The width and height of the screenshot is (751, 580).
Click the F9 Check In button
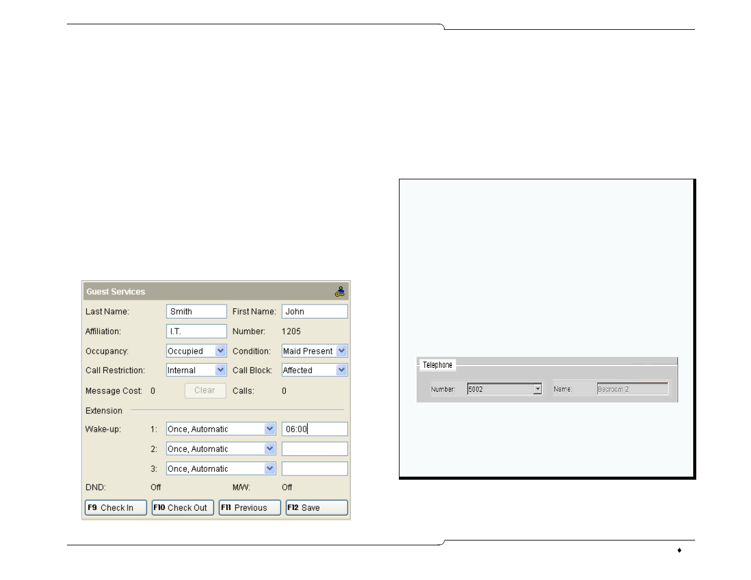click(116, 508)
